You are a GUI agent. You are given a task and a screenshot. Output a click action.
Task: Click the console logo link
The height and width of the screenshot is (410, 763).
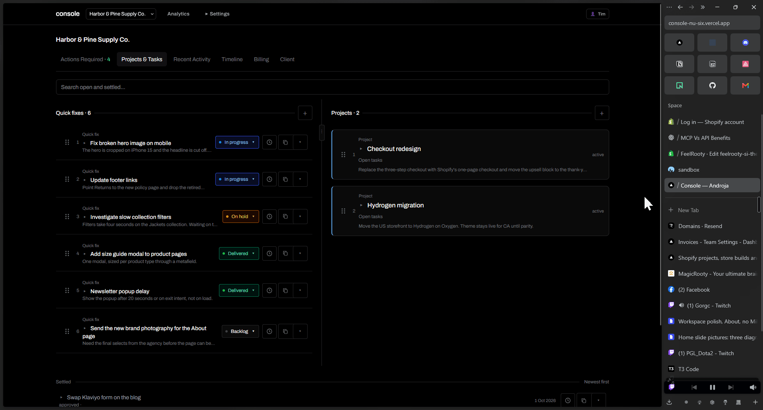68,14
